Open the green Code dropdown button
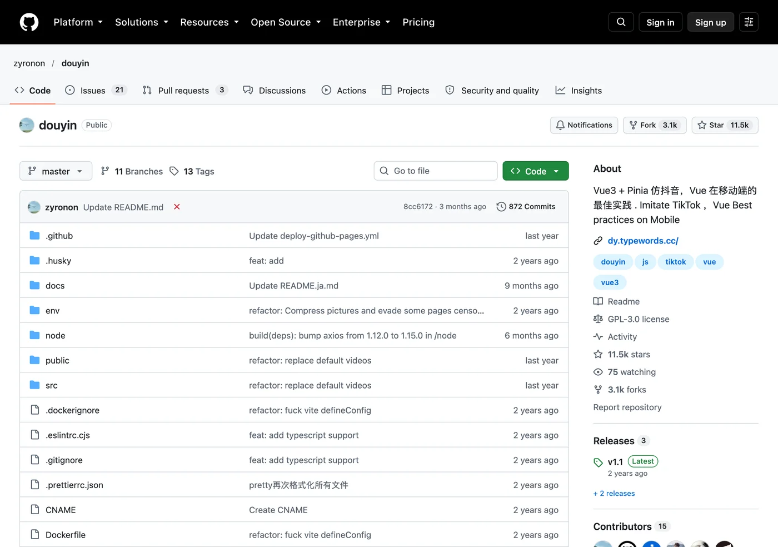Image resolution: width=778 pixels, height=547 pixels. click(x=536, y=171)
